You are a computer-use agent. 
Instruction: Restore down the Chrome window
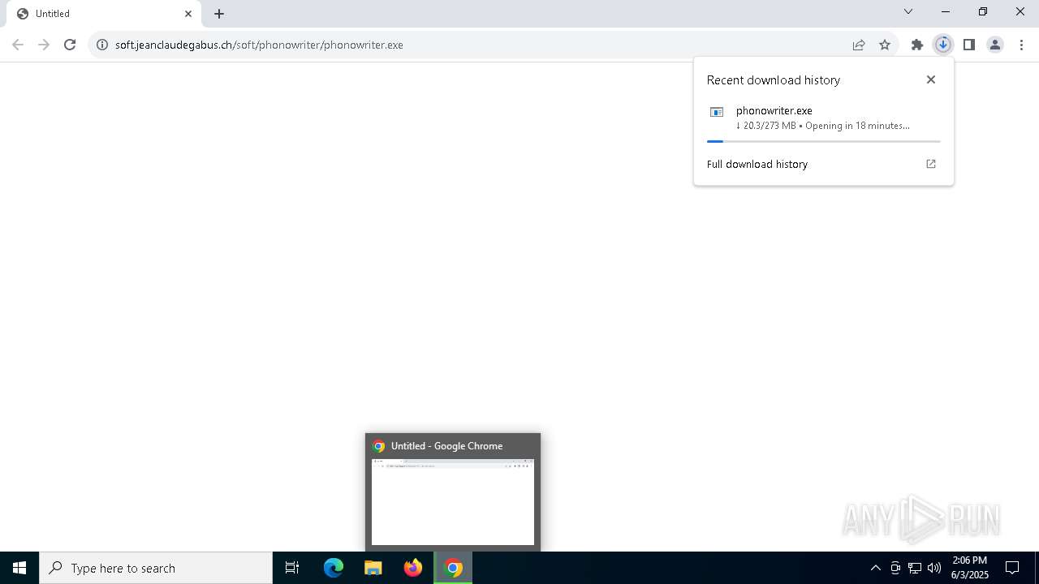(983, 11)
